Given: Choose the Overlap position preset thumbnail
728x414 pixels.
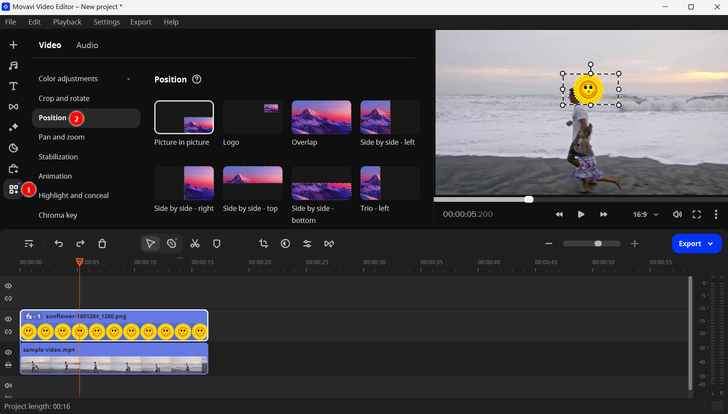Looking at the screenshot, I should (x=321, y=117).
